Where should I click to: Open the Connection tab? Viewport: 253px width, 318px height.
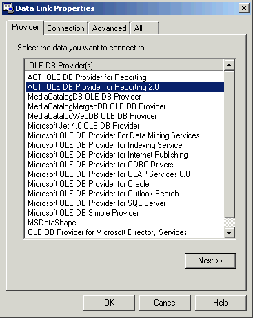[65, 28]
